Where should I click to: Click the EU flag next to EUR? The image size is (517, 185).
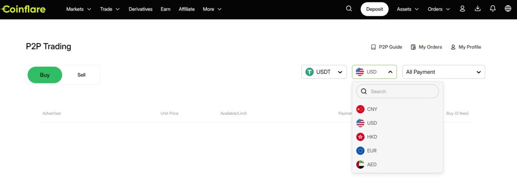coord(360,151)
